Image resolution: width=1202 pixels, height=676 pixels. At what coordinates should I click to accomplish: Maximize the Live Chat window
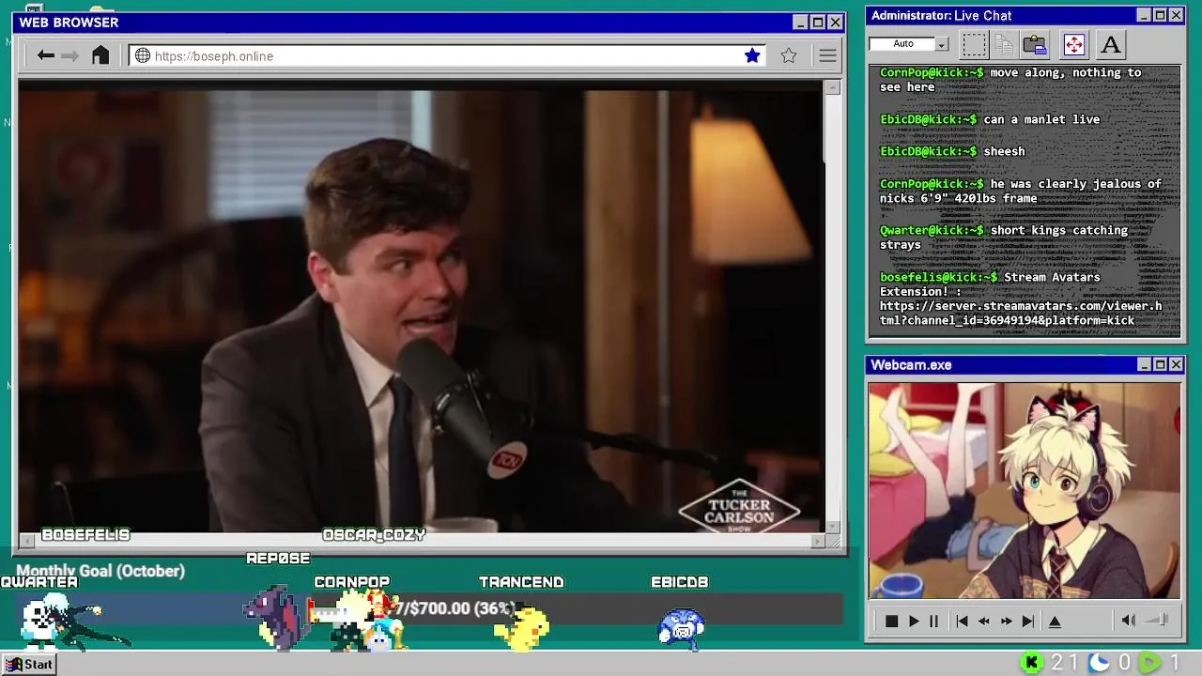(x=1160, y=15)
